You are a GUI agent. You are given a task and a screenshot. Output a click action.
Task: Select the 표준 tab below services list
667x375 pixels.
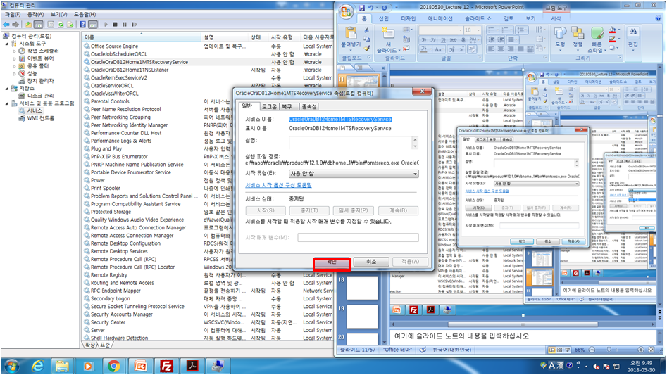point(105,345)
